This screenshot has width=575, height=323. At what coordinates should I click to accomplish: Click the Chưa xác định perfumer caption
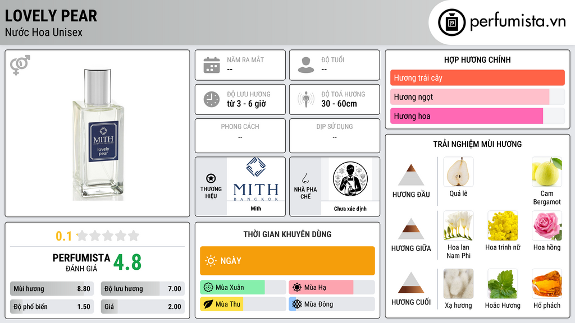pyautogui.click(x=350, y=209)
